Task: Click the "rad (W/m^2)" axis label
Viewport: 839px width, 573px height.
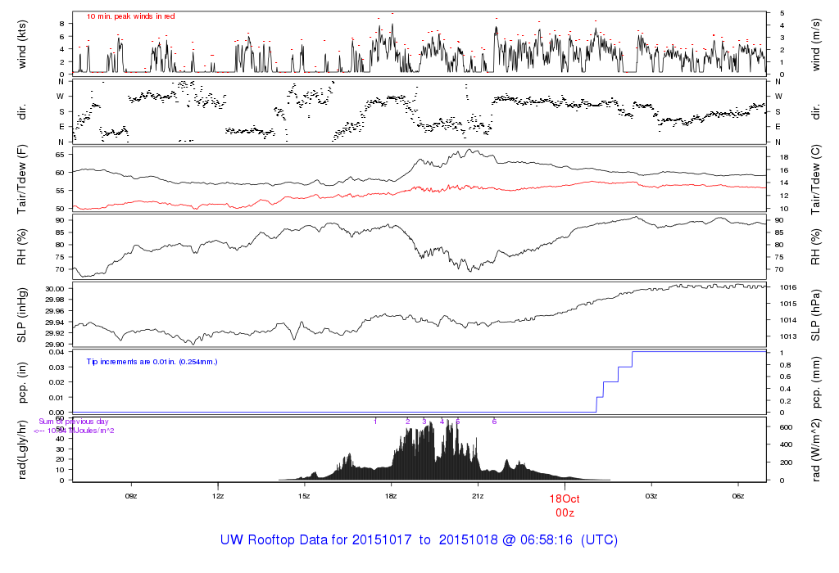Action: coord(818,449)
